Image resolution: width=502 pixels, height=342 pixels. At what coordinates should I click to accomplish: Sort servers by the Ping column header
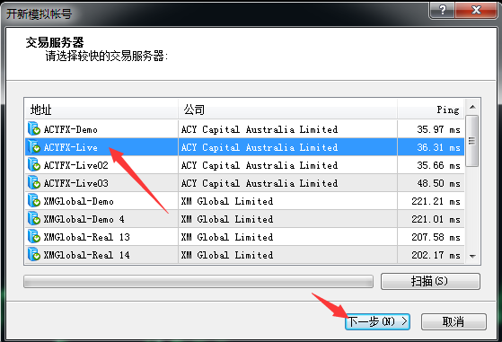point(431,110)
